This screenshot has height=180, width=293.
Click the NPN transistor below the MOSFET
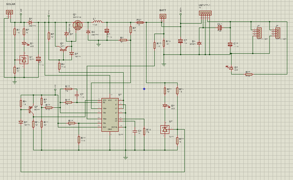63,48
